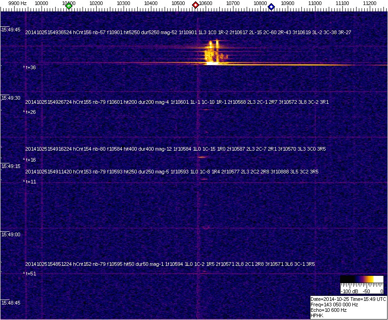
Task: Click the dB color scale gradient bar
Action: (x=362, y=279)
